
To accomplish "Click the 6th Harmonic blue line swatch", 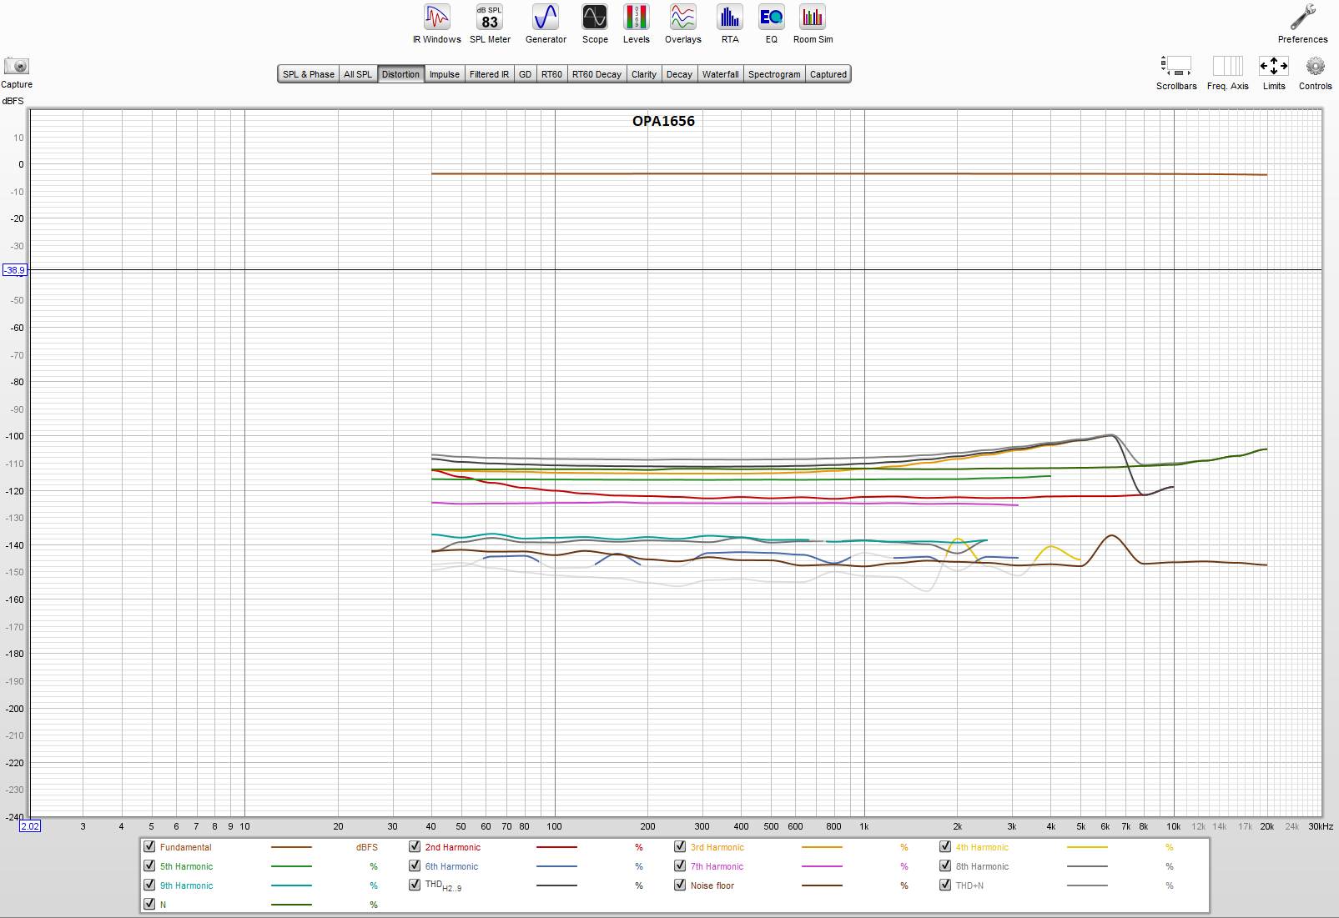I will [x=556, y=866].
